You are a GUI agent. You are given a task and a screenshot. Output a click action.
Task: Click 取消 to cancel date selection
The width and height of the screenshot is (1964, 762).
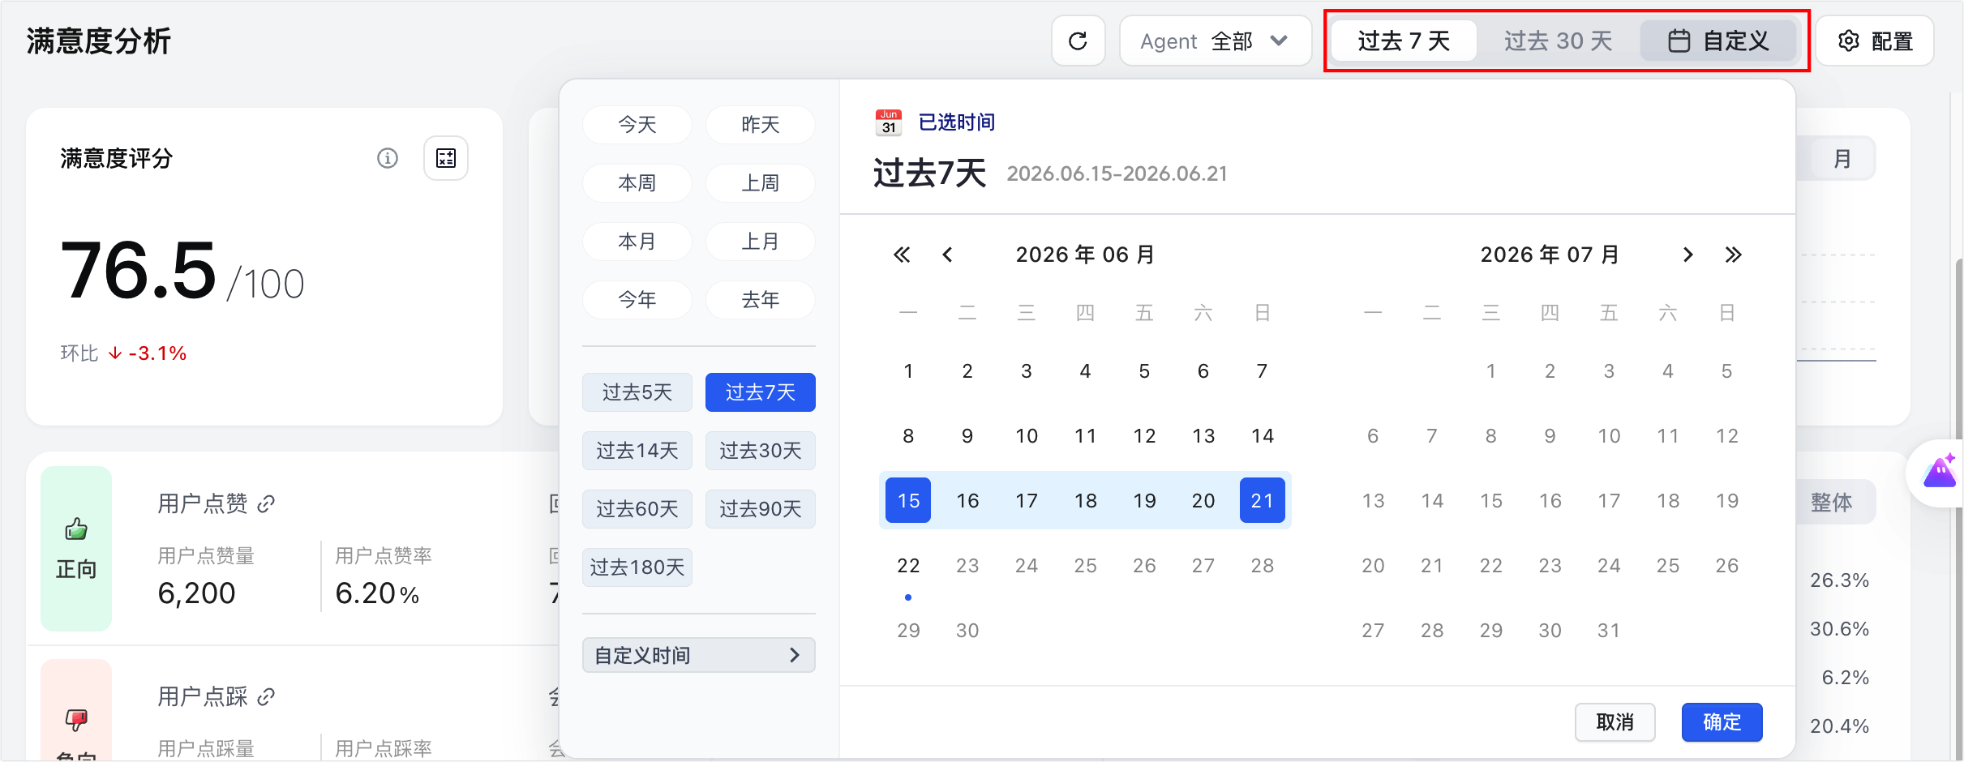1615,722
